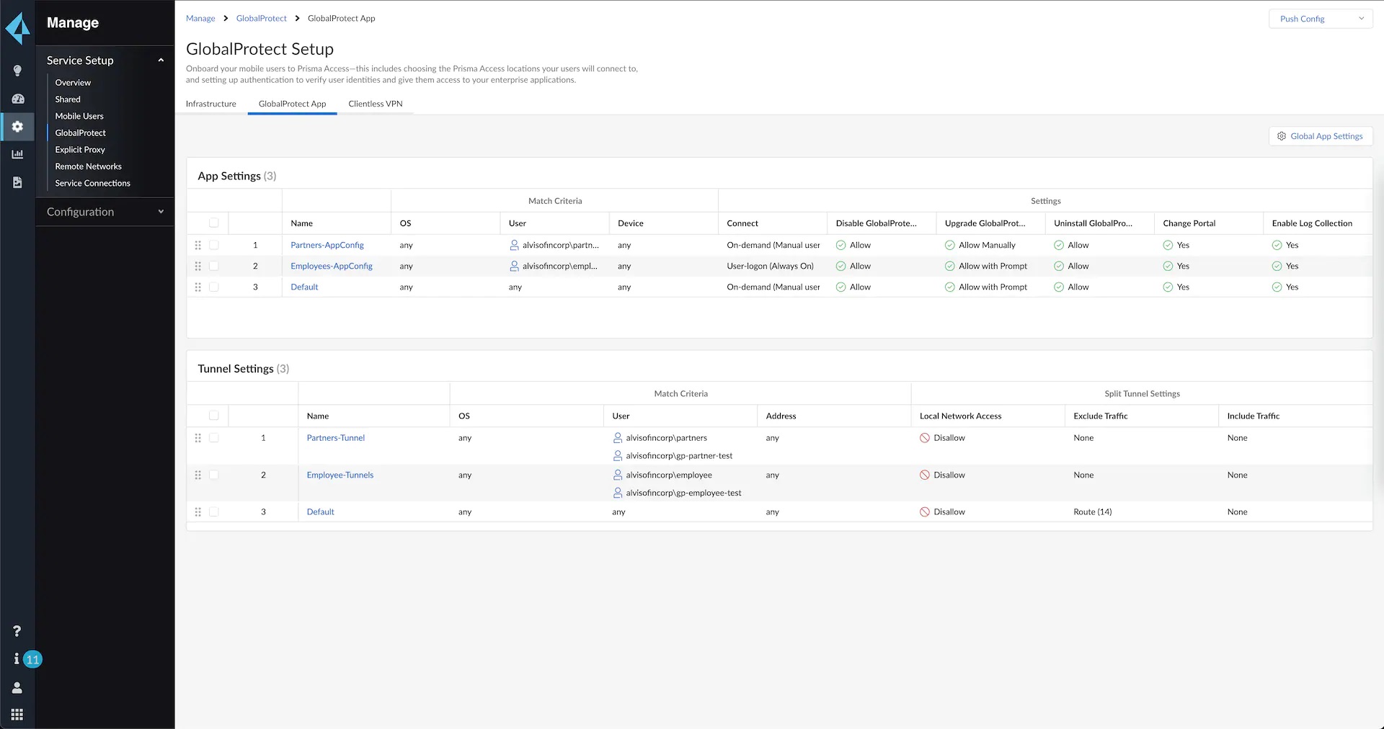
Task: Check the Employees-AppConfig row checkbox
Action: pos(213,266)
